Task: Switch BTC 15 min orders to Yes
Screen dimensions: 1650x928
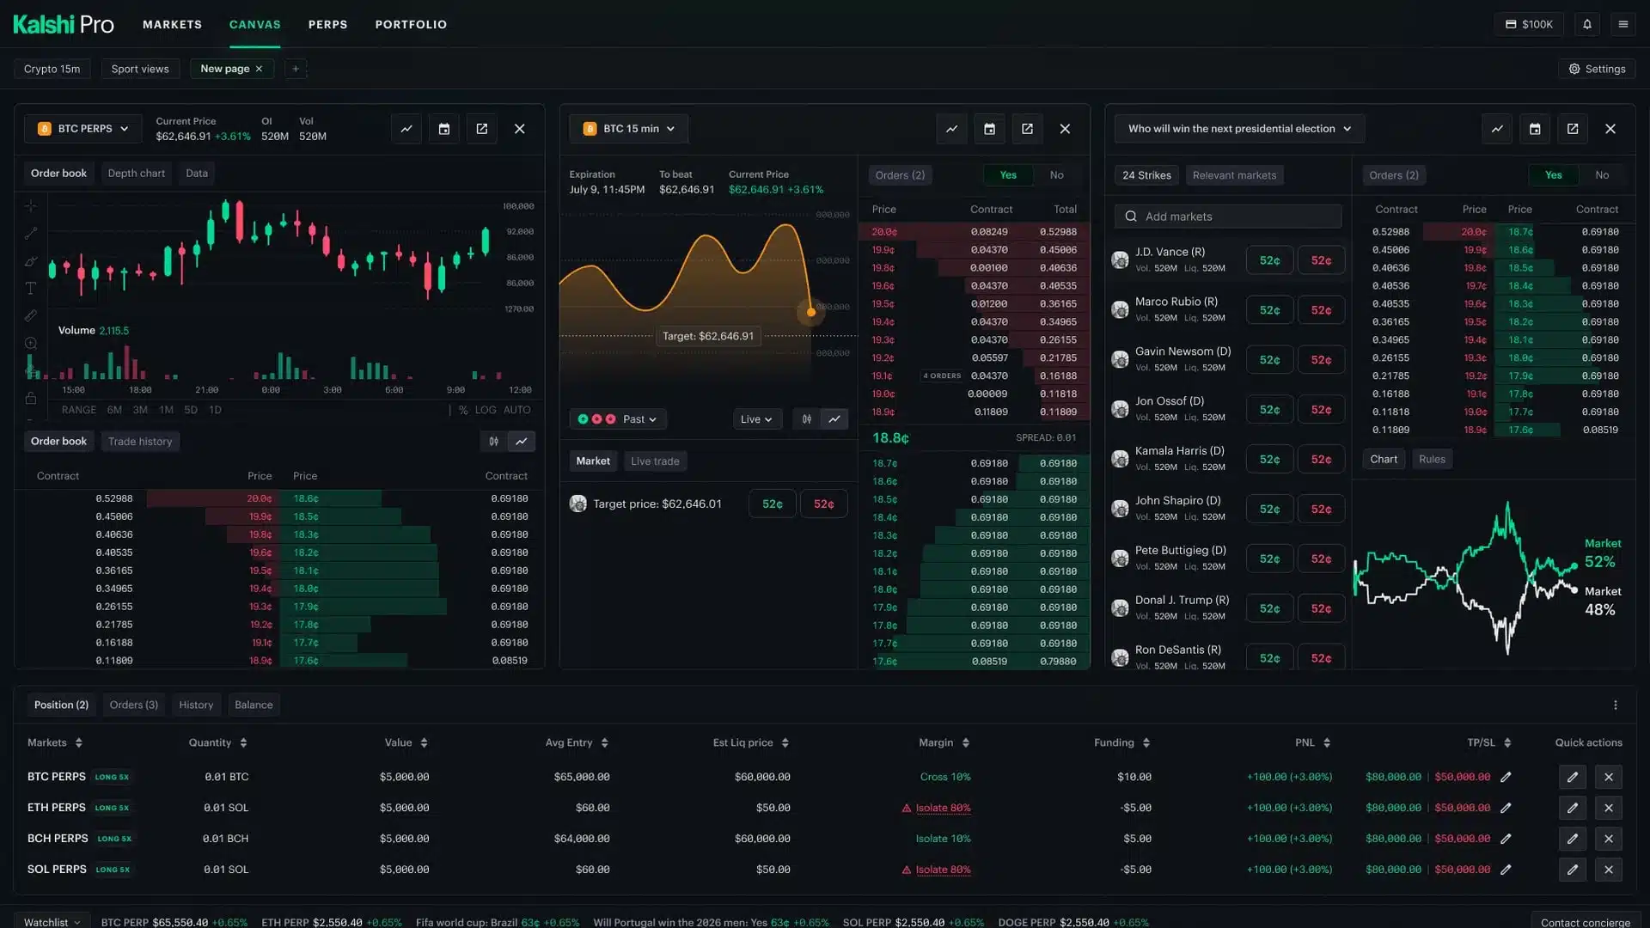Action: (x=1008, y=175)
